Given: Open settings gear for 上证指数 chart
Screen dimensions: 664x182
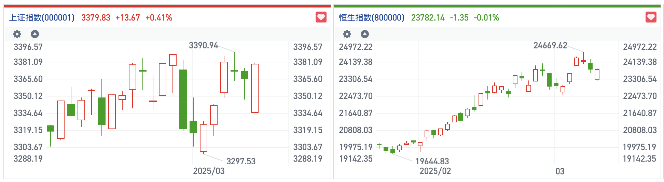Looking at the screenshot, I should [17, 34].
